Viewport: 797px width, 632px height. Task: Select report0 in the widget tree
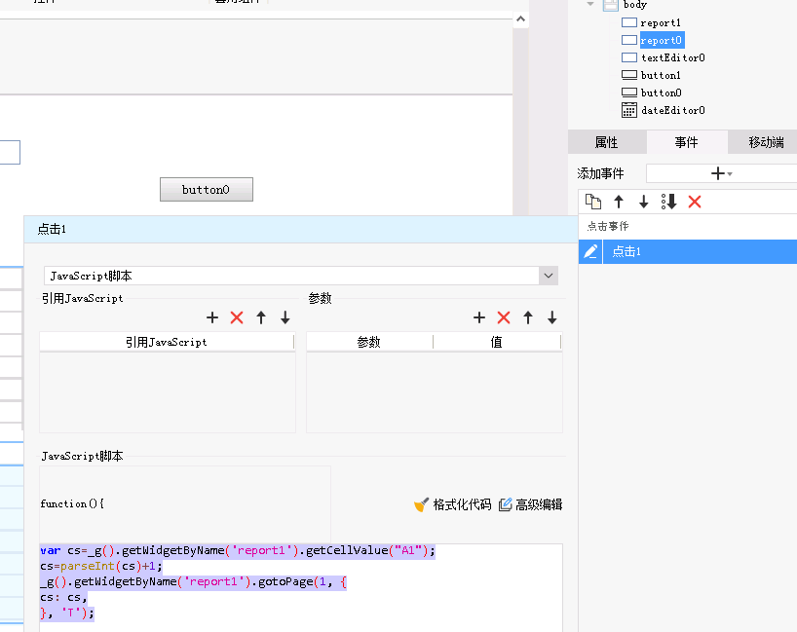[x=661, y=40]
